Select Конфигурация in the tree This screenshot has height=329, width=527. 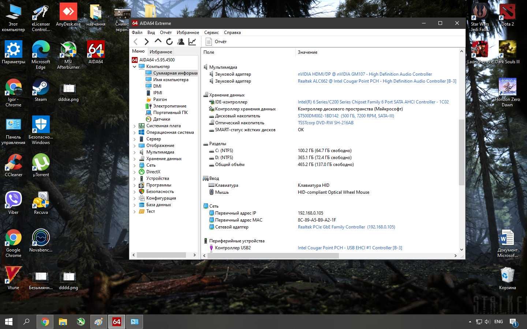(x=161, y=198)
